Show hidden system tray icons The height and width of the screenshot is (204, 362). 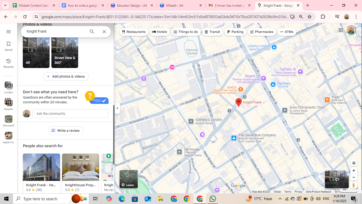pyautogui.click(x=280, y=199)
